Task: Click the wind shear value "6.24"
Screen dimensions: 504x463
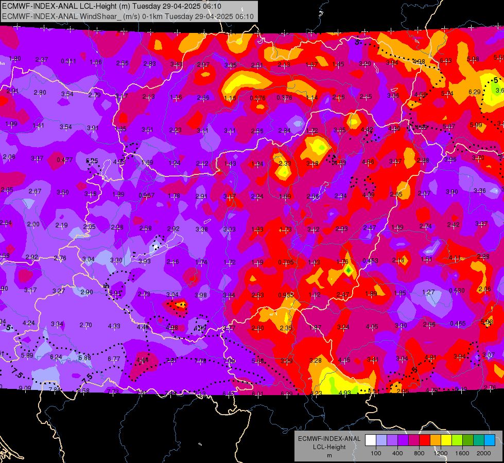Action: pyautogui.click(x=56, y=357)
